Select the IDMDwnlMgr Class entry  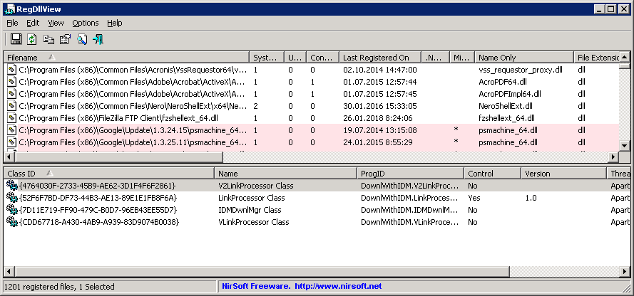[x=250, y=210]
